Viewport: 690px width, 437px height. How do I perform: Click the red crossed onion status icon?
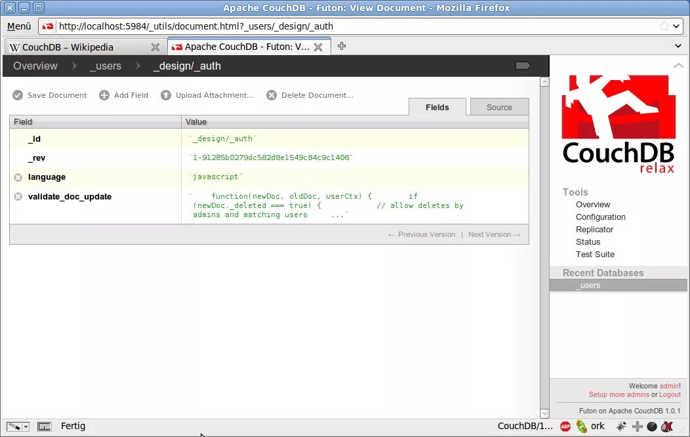(667, 426)
